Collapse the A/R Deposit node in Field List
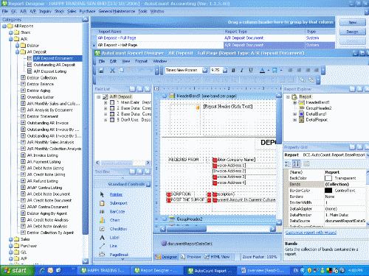Viewport: 369px width, 276px height. tap(98, 96)
